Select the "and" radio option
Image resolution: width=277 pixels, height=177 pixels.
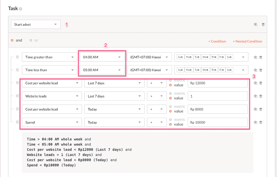(12, 40)
